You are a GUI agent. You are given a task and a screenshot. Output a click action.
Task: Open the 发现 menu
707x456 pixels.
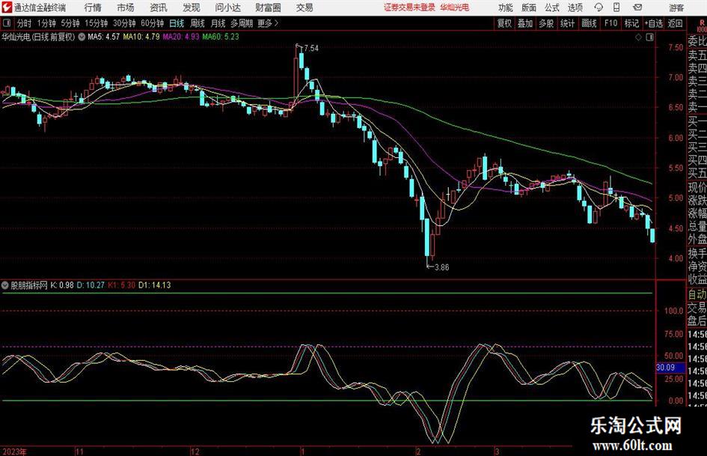[192, 7]
